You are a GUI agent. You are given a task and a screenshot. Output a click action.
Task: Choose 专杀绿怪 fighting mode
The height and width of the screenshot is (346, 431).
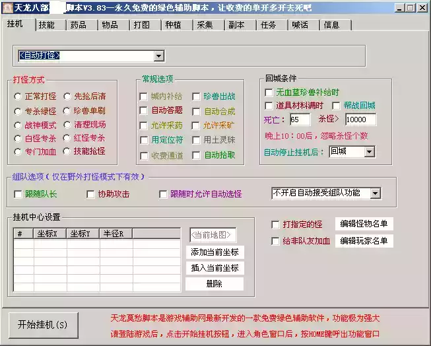point(18,111)
